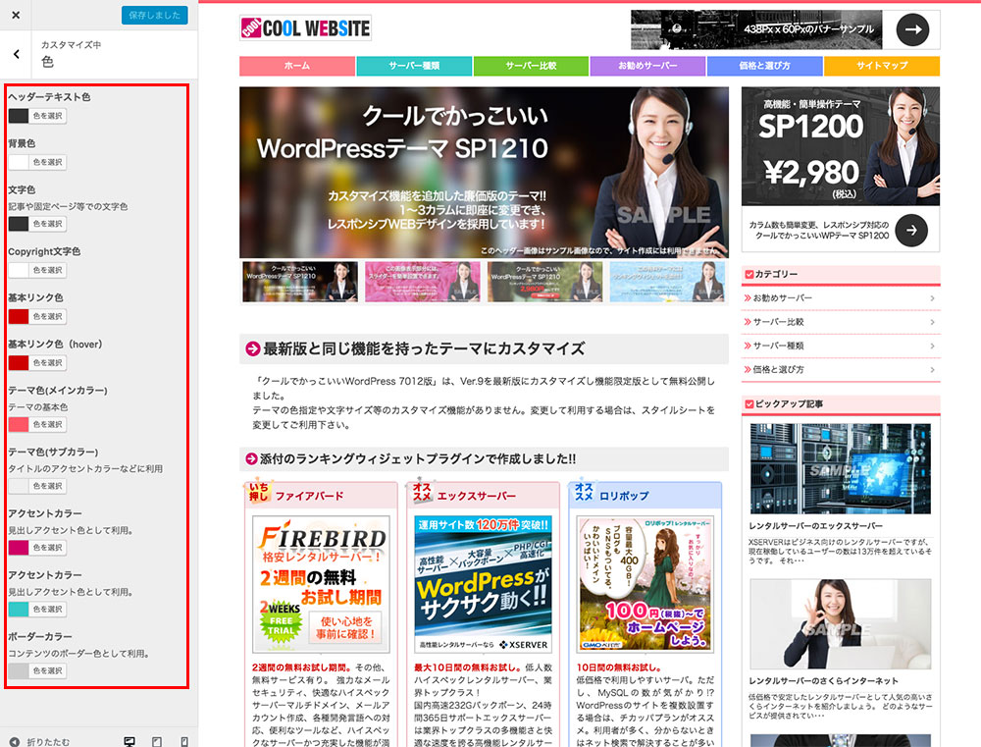Click the arrow on the top banner
The image size is (981, 747).
pos(912,29)
